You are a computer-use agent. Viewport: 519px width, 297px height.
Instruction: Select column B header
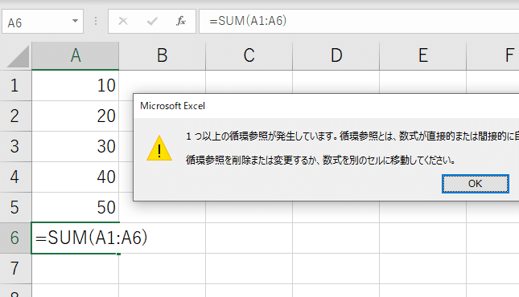(163, 55)
